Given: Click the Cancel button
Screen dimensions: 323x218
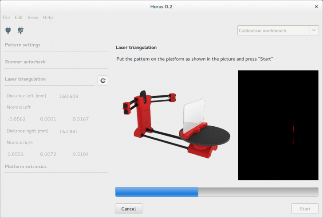Looking at the screenshot, I should pyautogui.click(x=129, y=209).
